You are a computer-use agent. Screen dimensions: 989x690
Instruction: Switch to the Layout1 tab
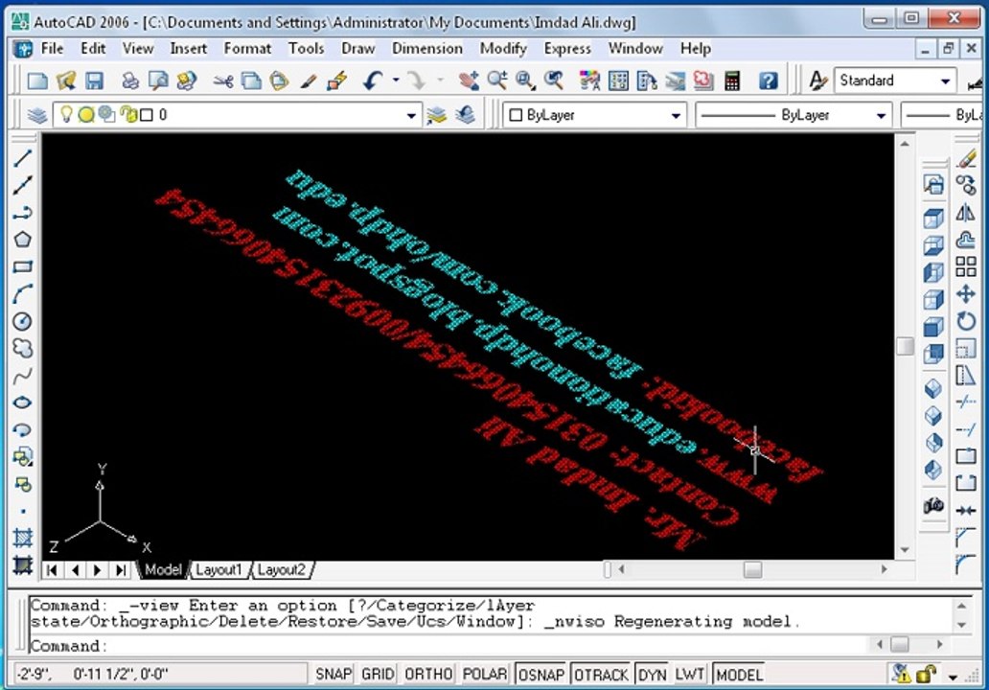pos(218,570)
